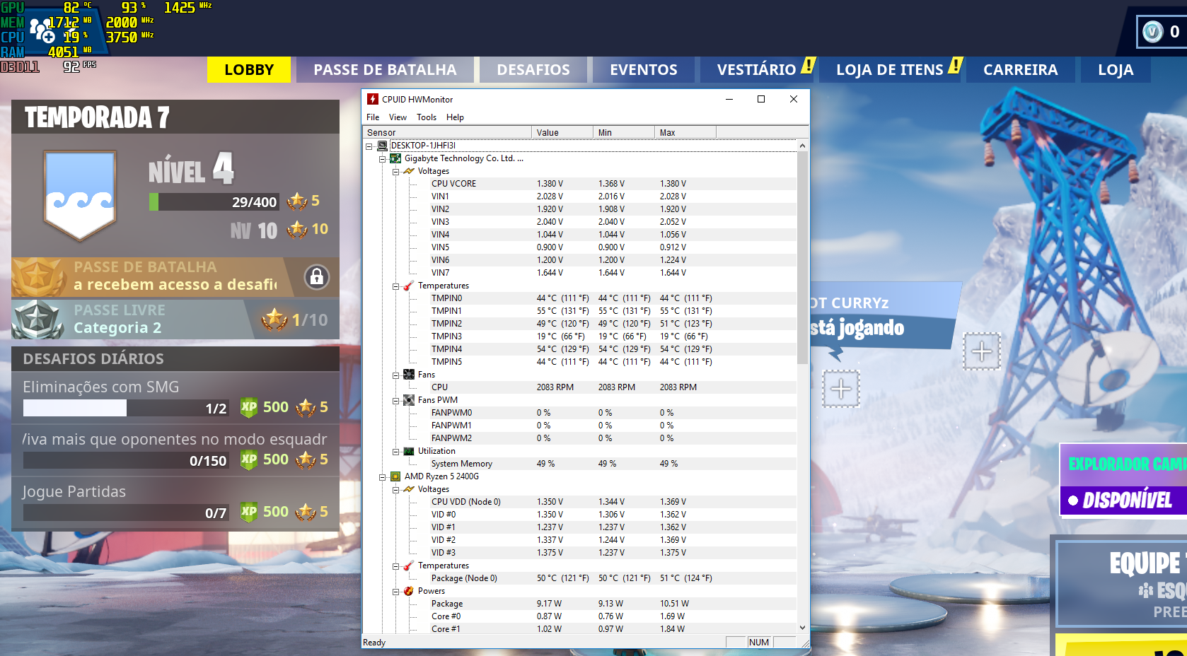Click the motherboard icon beside Gigabyte Technology

(395, 158)
